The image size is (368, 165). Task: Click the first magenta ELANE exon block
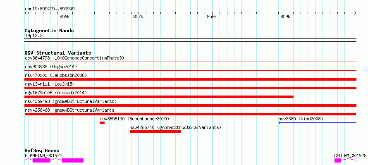pyautogui.click(x=41, y=160)
